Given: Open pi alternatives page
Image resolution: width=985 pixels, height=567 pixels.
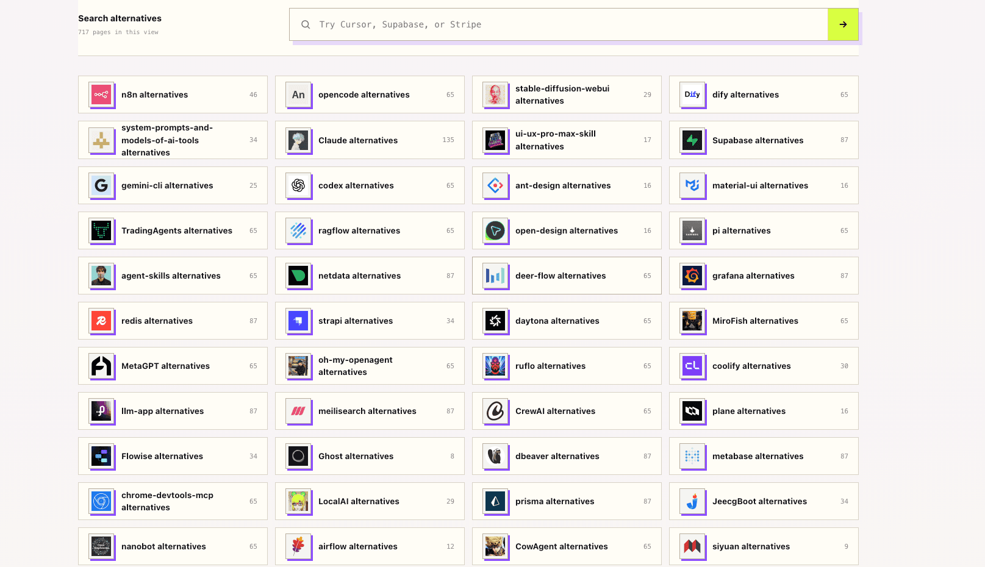Looking at the screenshot, I should pos(764,230).
